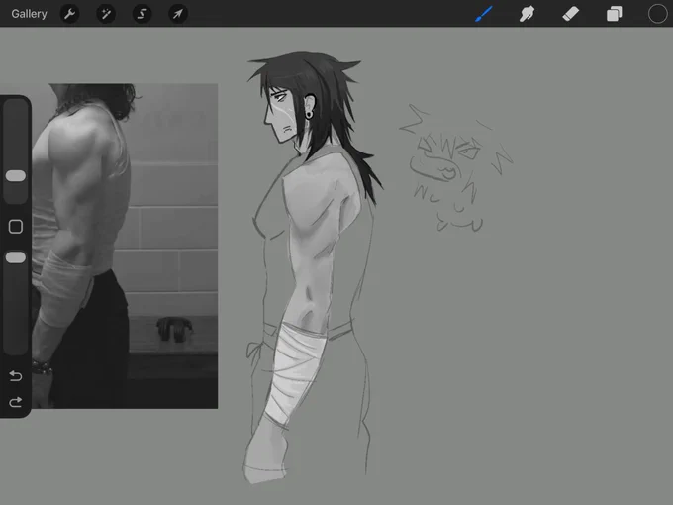Viewport: 673px width, 505px height.
Task: Redo the last undone stroke
Action: (x=16, y=402)
